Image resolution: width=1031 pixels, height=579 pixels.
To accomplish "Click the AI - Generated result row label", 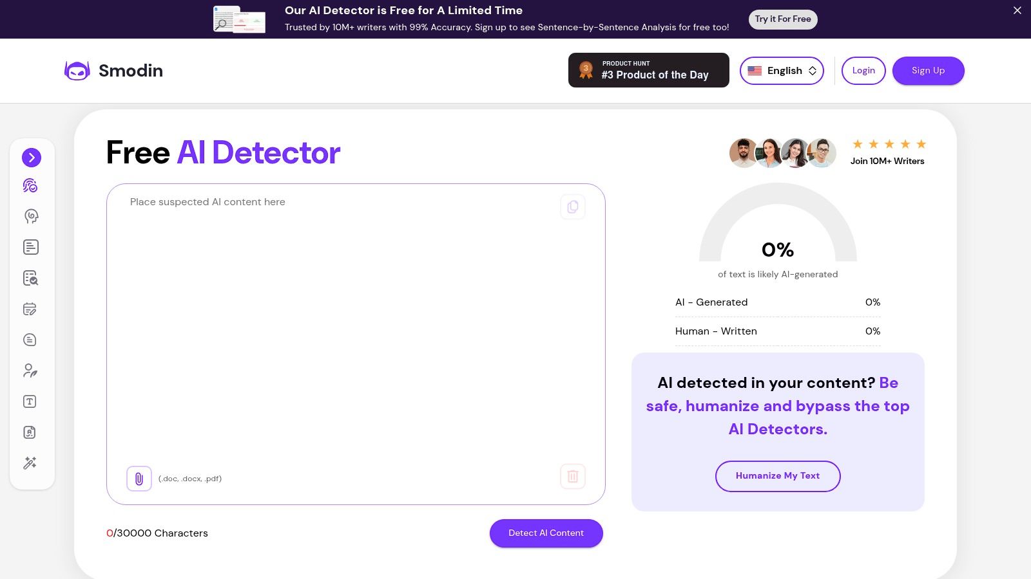I will pyautogui.click(x=711, y=302).
